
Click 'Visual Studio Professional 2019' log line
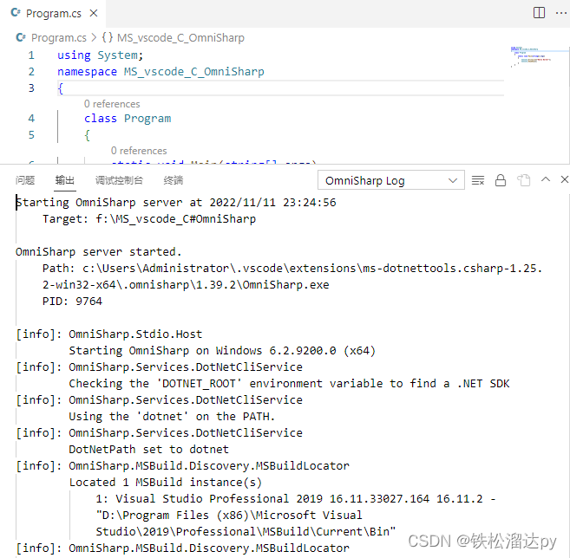click(x=295, y=498)
